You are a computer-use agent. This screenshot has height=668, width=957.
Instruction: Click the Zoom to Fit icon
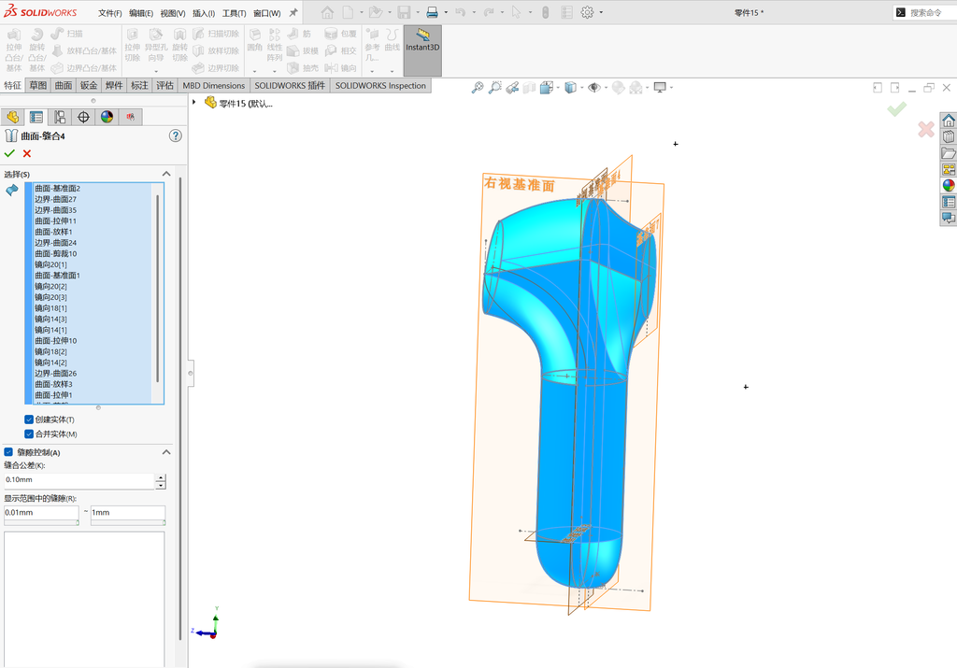(478, 88)
